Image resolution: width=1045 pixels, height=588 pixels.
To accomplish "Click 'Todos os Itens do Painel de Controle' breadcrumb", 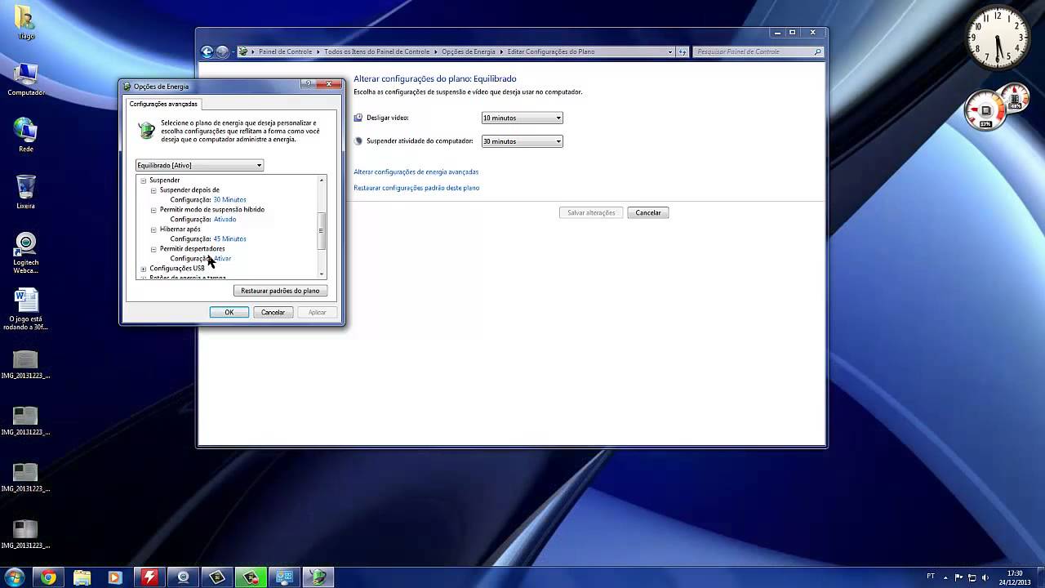I will [x=376, y=51].
